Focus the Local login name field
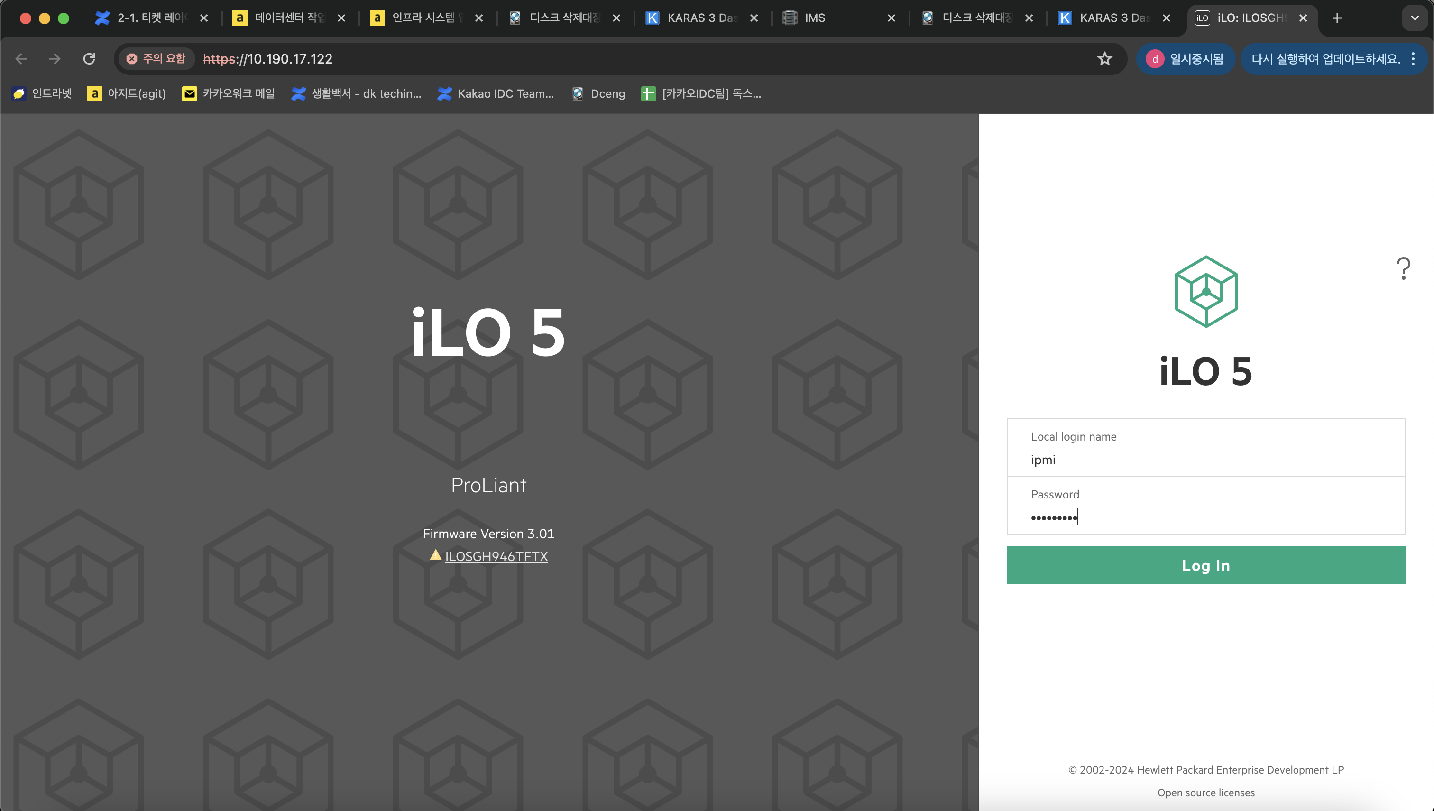 (x=1206, y=448)
